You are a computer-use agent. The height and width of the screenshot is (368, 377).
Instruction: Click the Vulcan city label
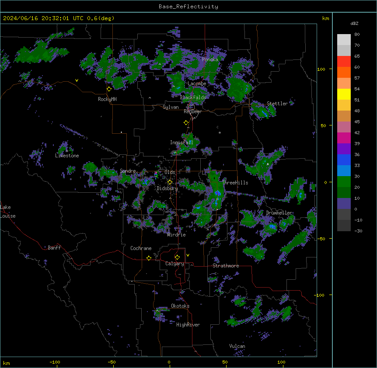(237, 346)
